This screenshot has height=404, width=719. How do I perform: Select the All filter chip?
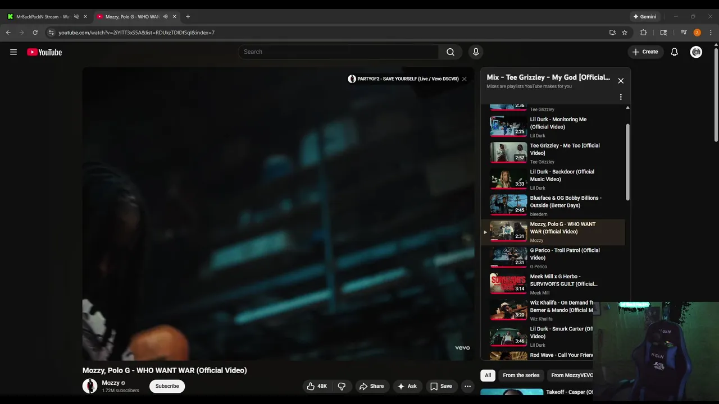pos(488,375)
